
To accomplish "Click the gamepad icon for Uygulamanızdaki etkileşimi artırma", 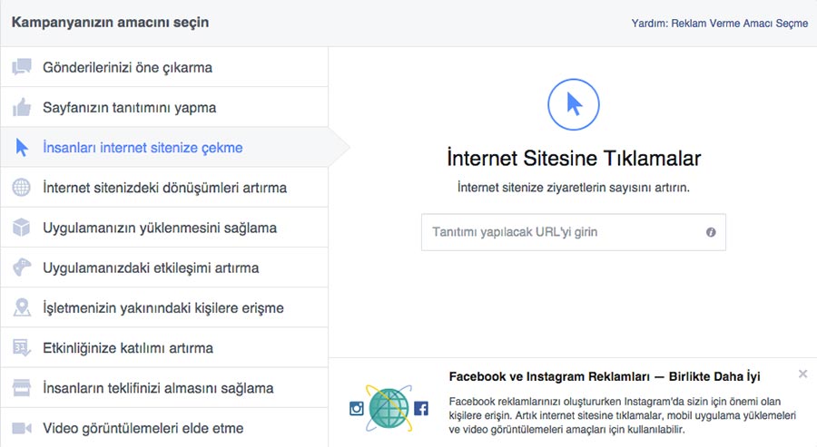I will (x=22, y=267).
